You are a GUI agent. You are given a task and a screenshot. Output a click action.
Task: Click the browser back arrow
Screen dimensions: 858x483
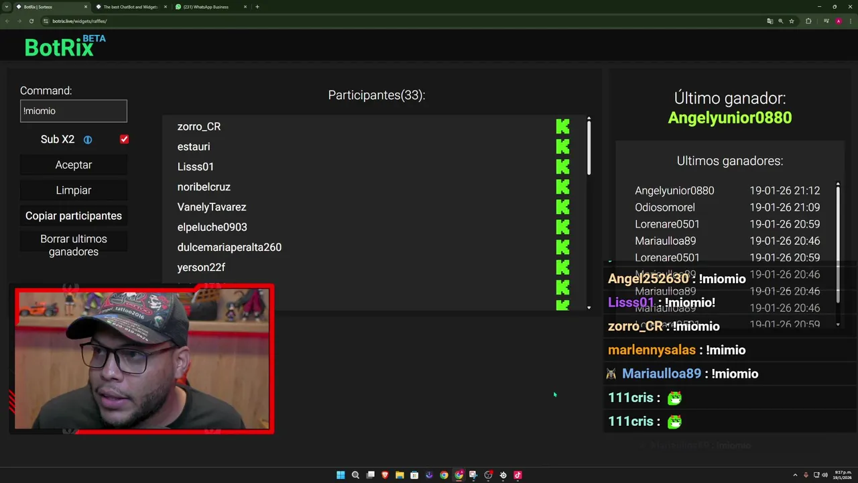pos(7,21)
